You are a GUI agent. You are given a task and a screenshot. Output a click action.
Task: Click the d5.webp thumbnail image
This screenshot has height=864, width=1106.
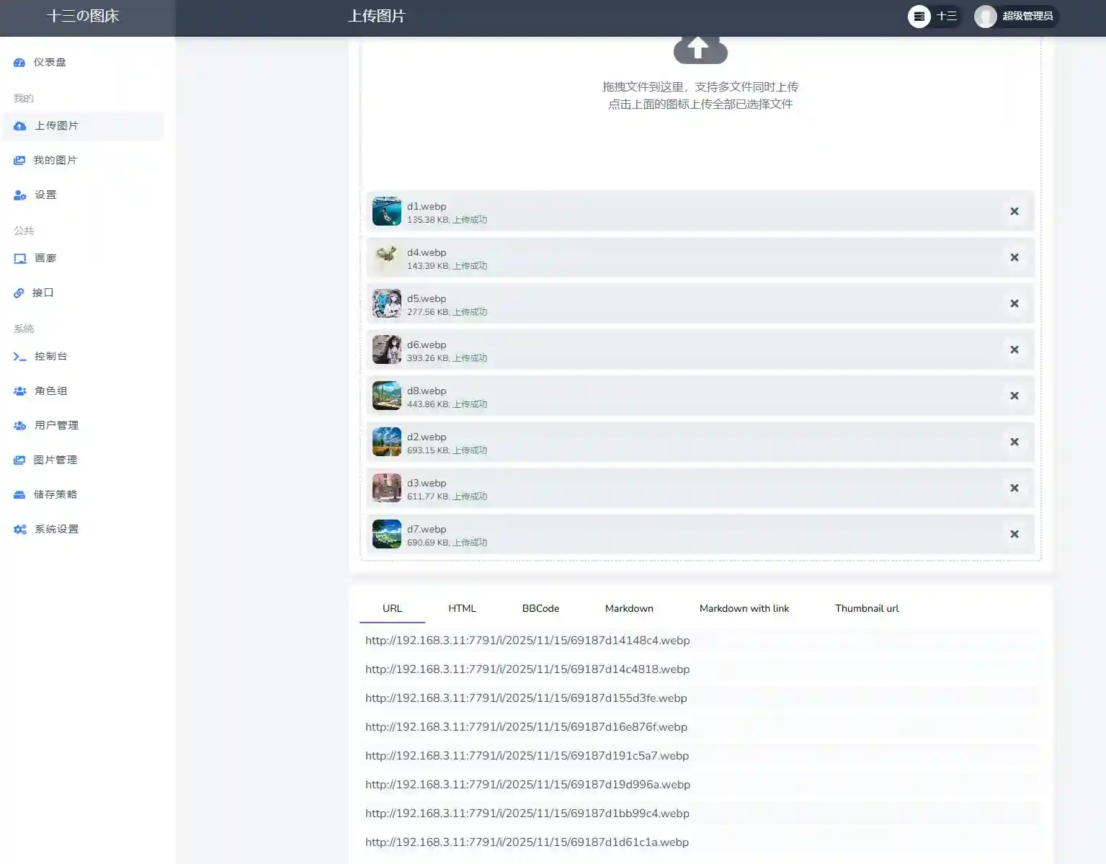[386, 303]
